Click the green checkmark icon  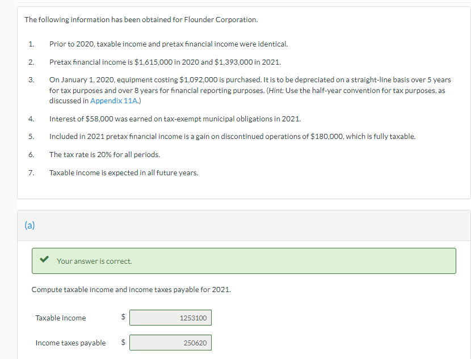click(x=44, y=259)
